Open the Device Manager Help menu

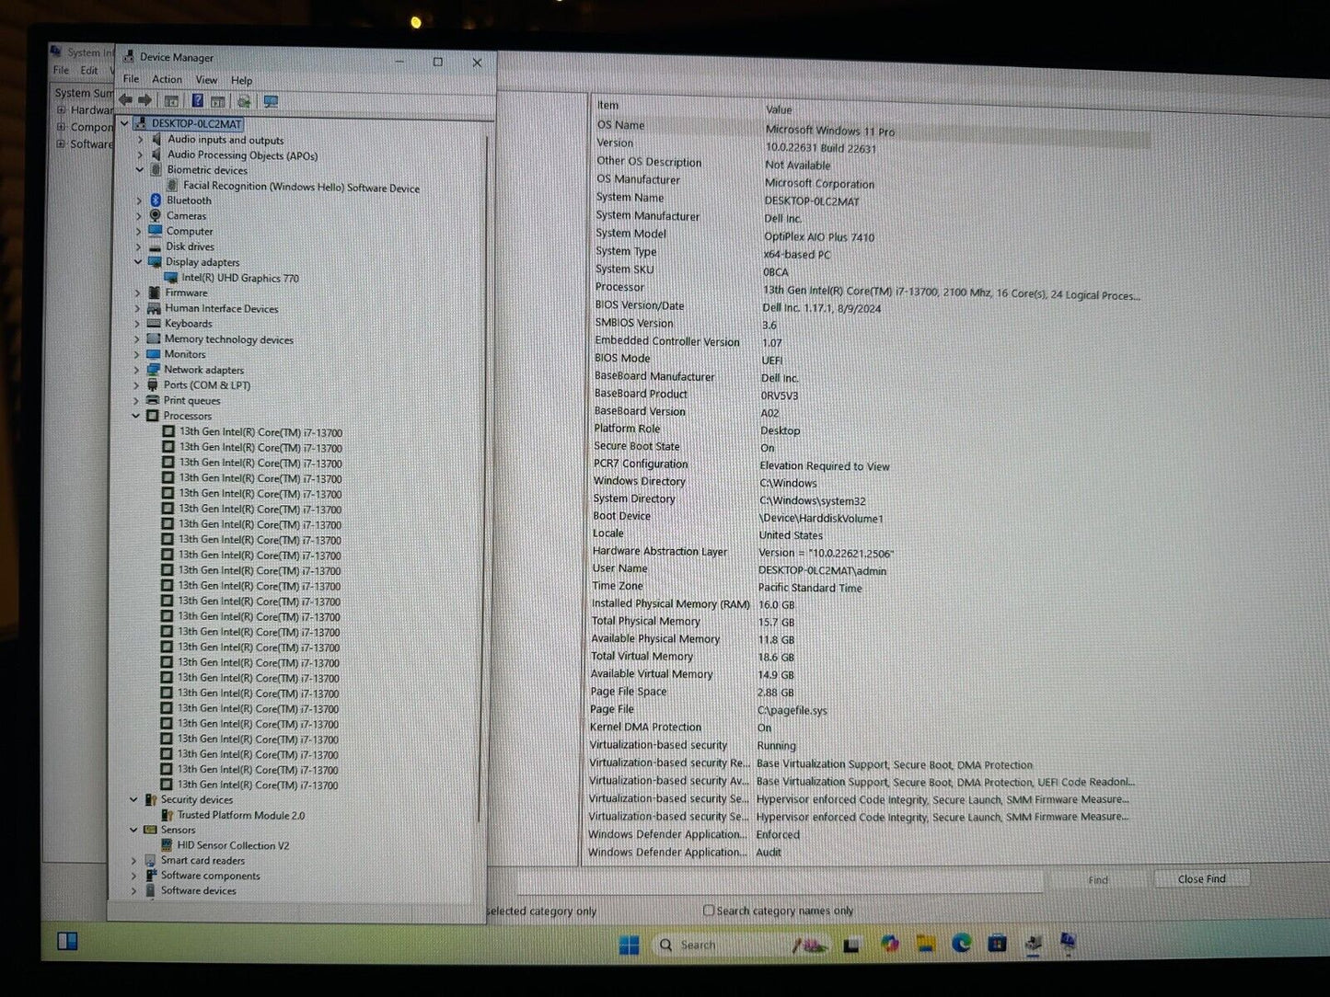241,80
